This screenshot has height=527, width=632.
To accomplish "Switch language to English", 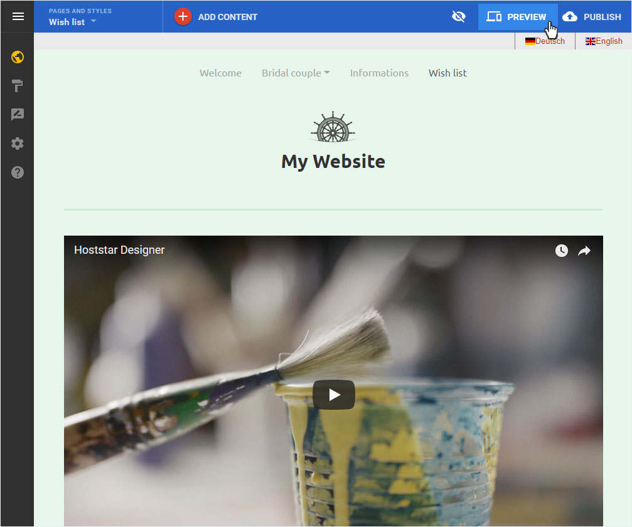I will tap(604, 41).
